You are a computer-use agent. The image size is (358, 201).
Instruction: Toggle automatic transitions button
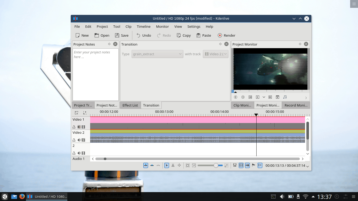tap(235, 165)
